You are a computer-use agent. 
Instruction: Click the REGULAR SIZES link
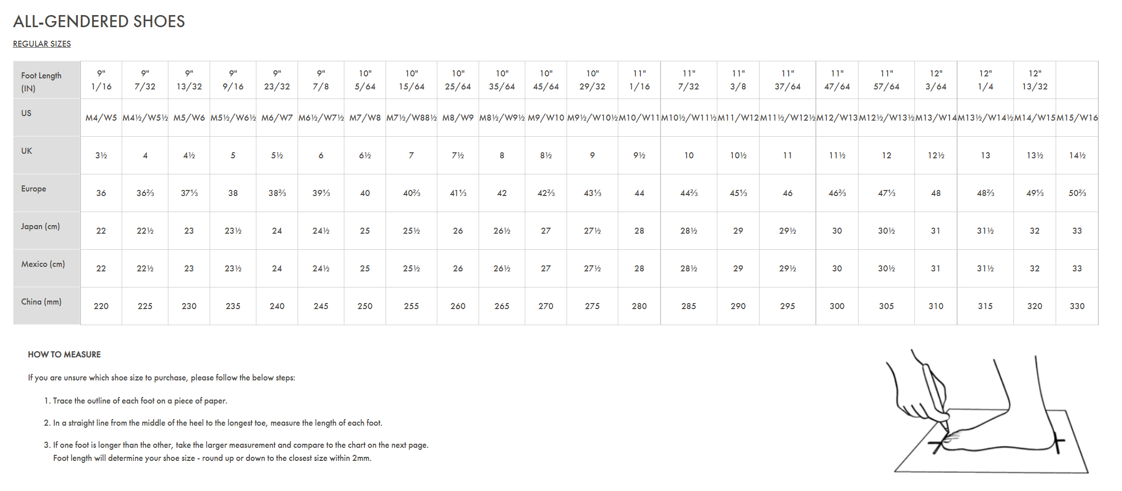tap(42, 44)
